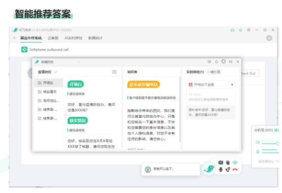
Task: Switch to the 云客服 tab
Action: pos(53,38)
